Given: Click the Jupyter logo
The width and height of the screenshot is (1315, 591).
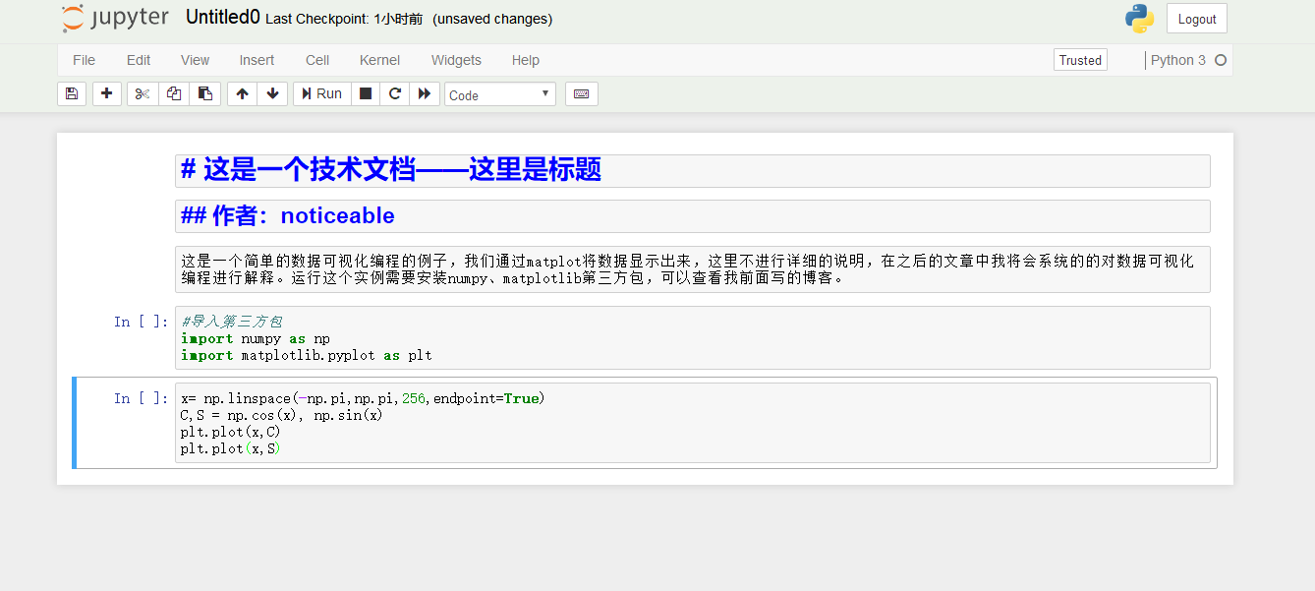Looking at the screenshot, I should pos(114,19).
